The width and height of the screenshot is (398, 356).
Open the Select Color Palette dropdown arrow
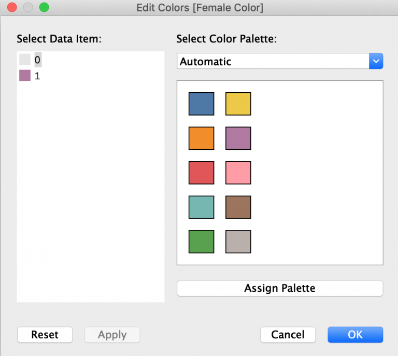[376, 61]
